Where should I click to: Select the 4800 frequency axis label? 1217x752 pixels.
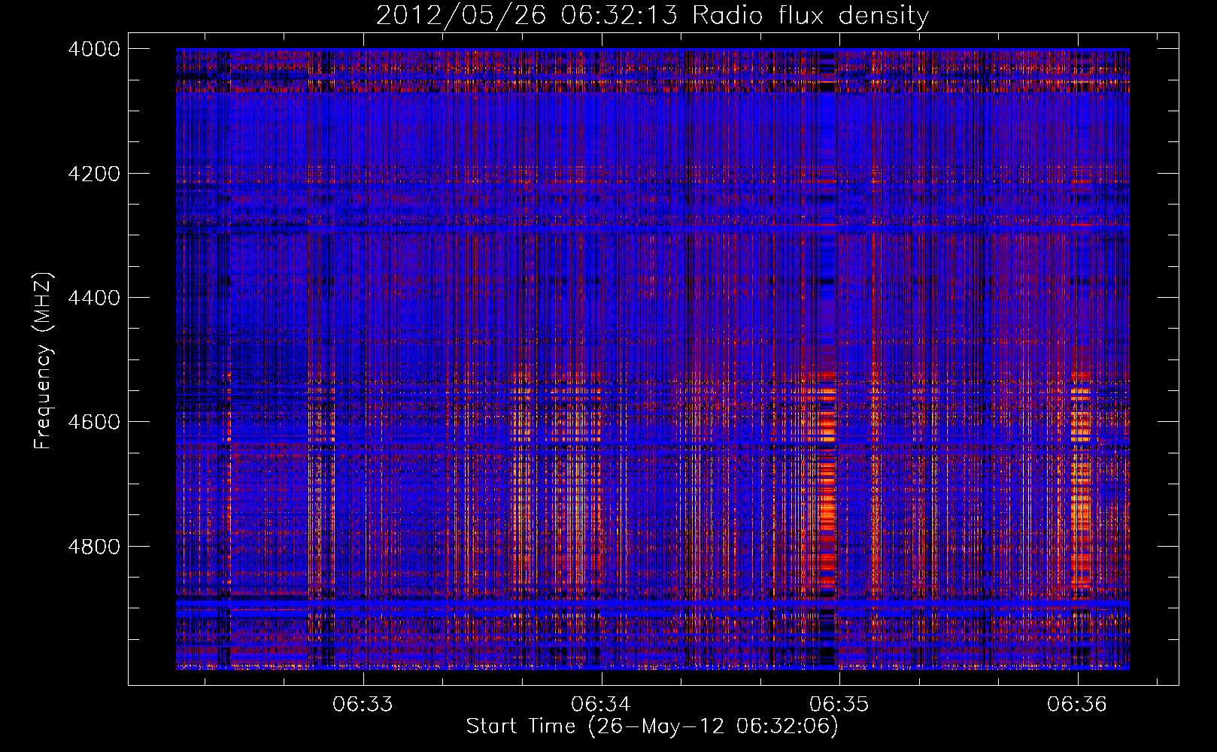click(x=94, y=547)
